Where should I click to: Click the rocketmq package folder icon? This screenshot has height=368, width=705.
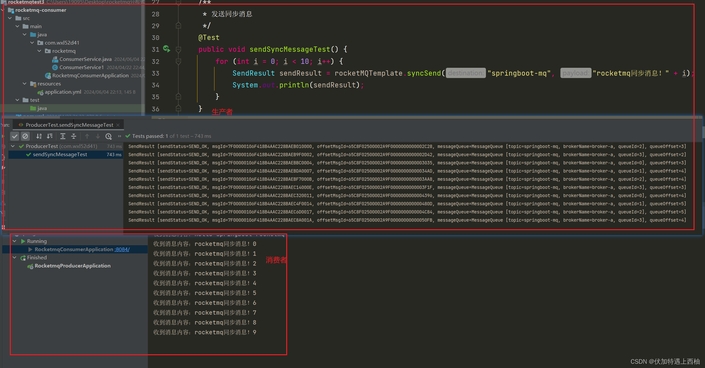coord(48,51)
